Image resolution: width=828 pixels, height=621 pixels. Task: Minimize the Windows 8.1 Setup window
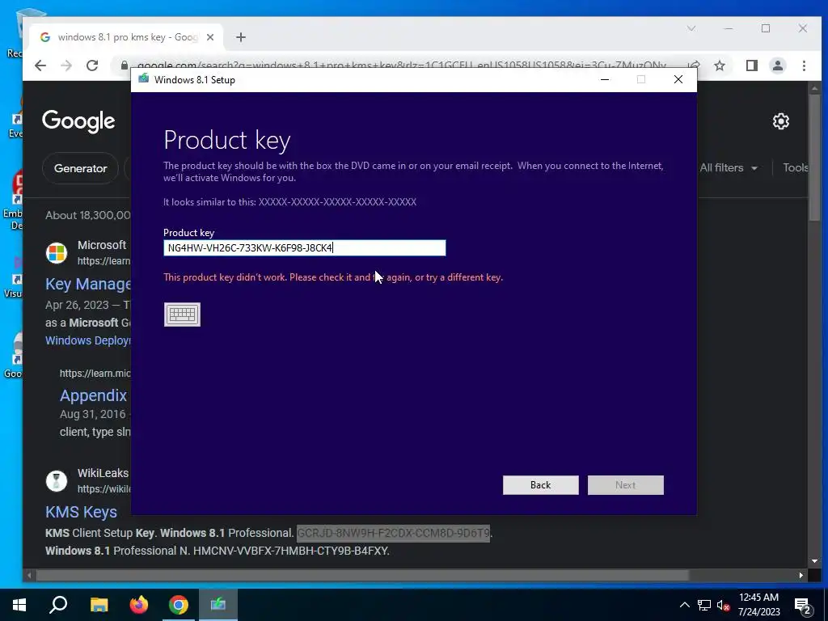[605, 79]
